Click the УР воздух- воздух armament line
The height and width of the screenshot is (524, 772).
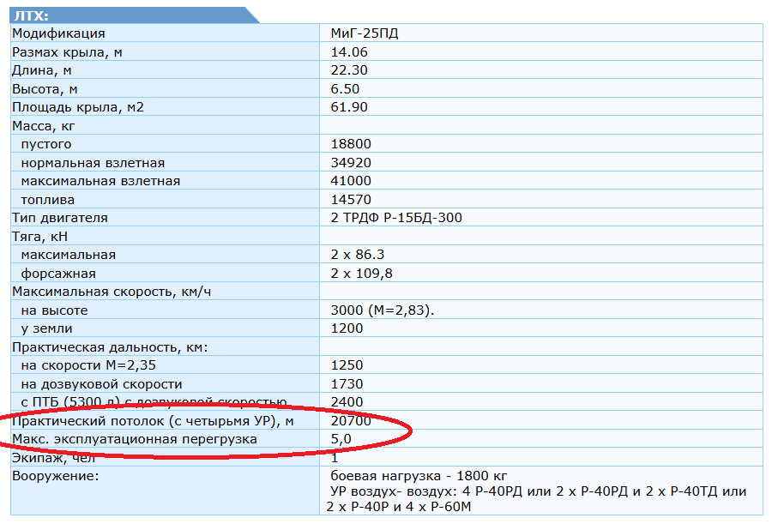[x=538, y=492]
